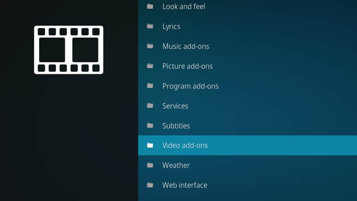Image resolution: width=357 pixels, height=201 pixels.
Task: Click the folder icon beside Weather
Action: tap(150, 165)
